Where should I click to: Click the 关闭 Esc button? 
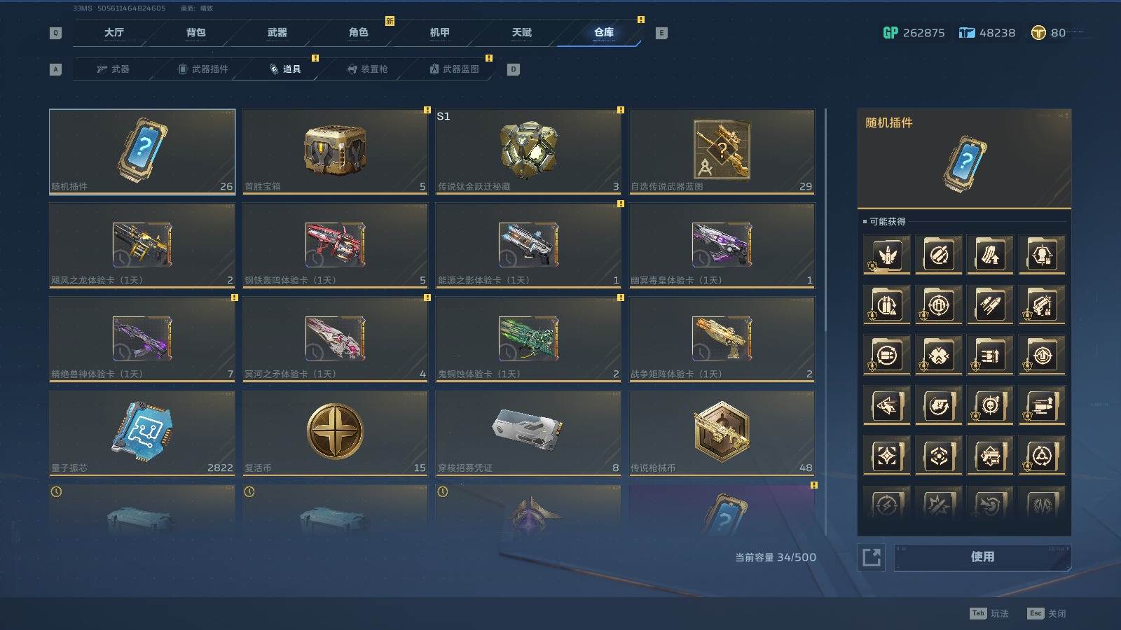[1047, 613]
